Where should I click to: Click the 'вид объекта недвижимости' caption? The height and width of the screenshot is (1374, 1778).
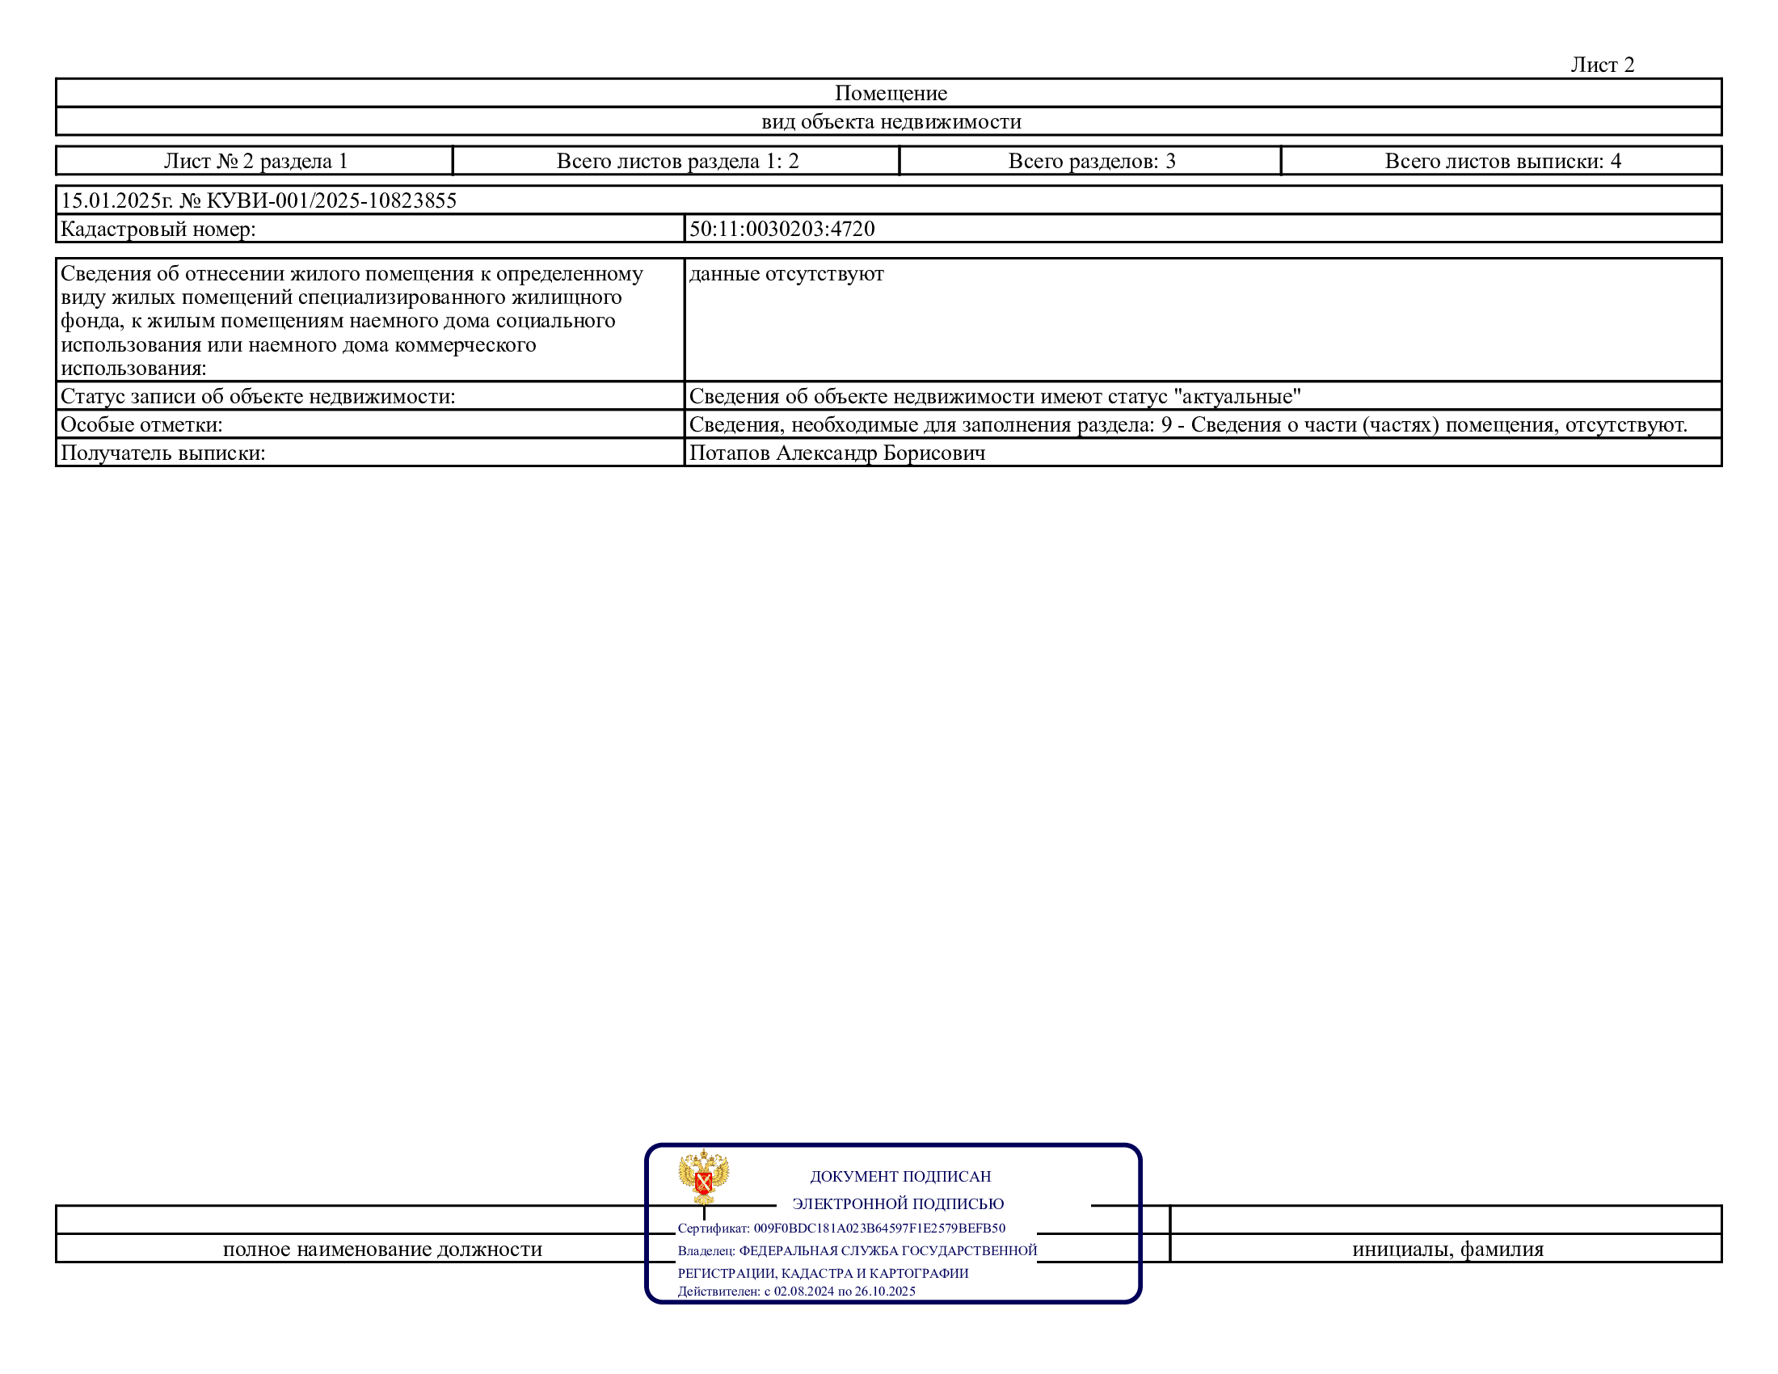pos(891,122)
